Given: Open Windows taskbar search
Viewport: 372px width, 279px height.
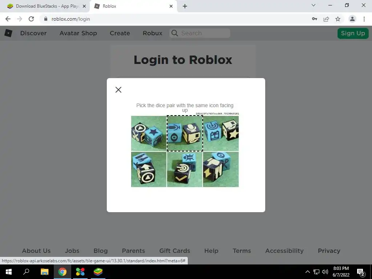Looking at the screenshot, I should pyautogui.click(x=26, y=272).
